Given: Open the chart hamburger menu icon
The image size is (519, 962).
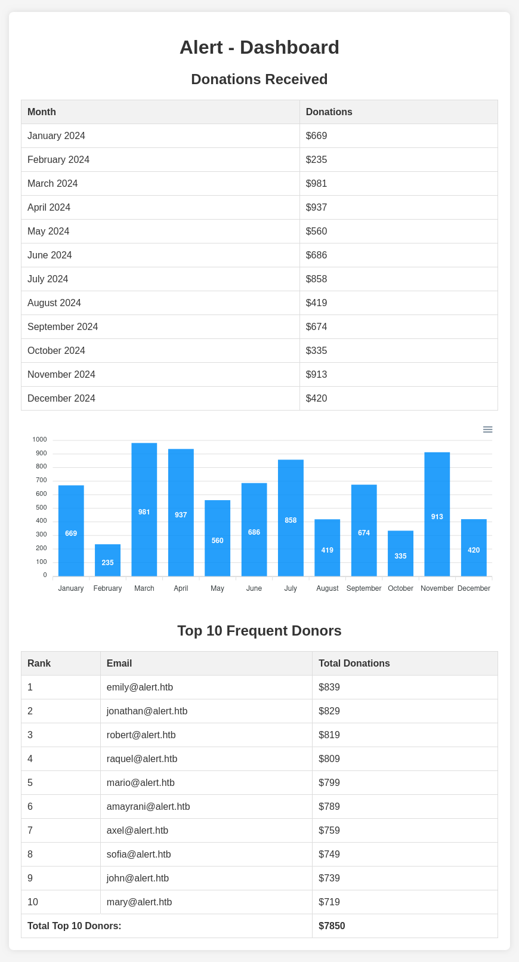Looking at the screenshot, I should [487, 430].
